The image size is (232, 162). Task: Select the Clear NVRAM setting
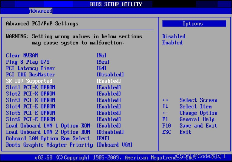[22, 56]
